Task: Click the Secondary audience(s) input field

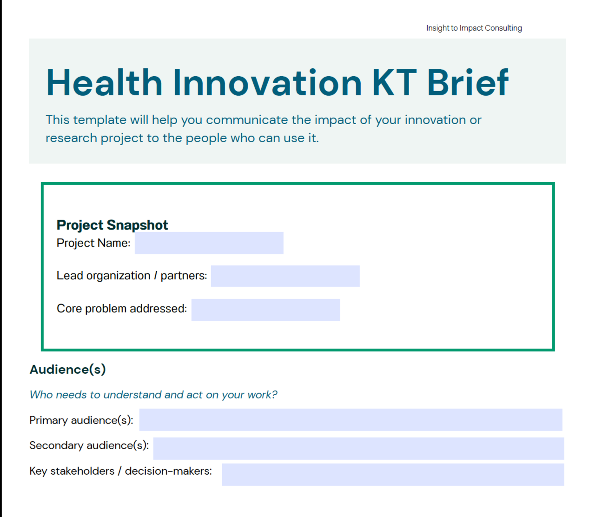Action: tap(358, 449)
